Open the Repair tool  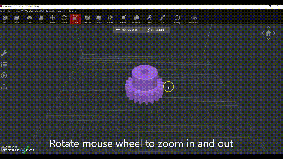149,19
